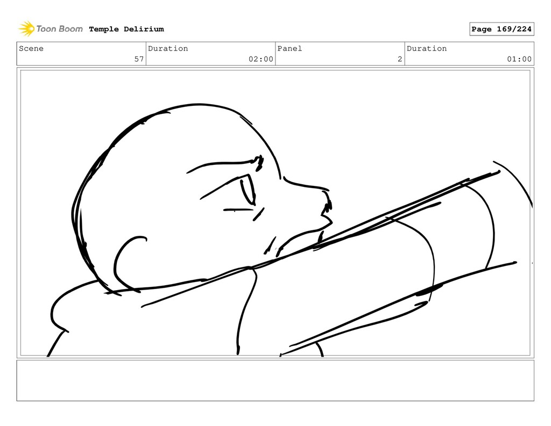Click the scene number '57'
The width and height of the screenshot is (551, 426).
[x=139, y=59]
